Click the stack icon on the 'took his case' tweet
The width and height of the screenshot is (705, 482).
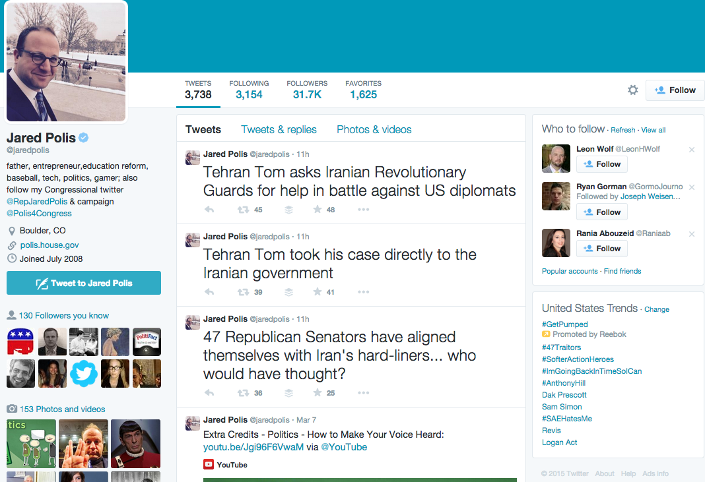(288, 292)
